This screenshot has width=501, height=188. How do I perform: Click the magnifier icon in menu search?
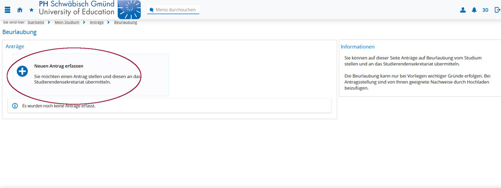(152, 10)
